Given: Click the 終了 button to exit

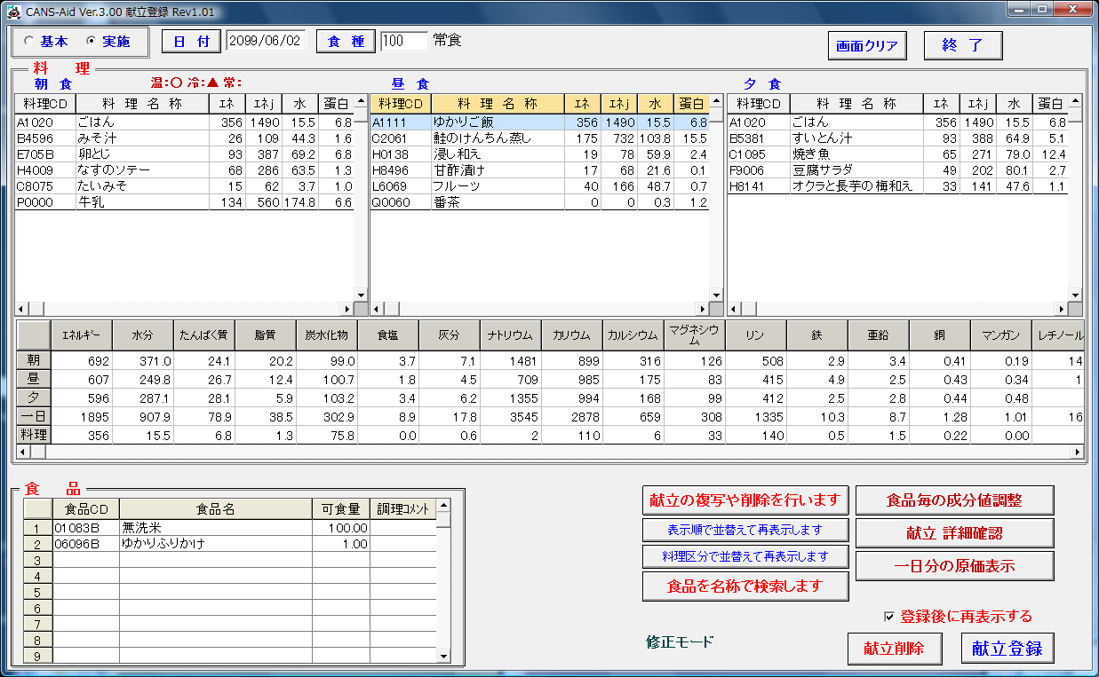Looking at the screenshot, I should tap(963, 46).
